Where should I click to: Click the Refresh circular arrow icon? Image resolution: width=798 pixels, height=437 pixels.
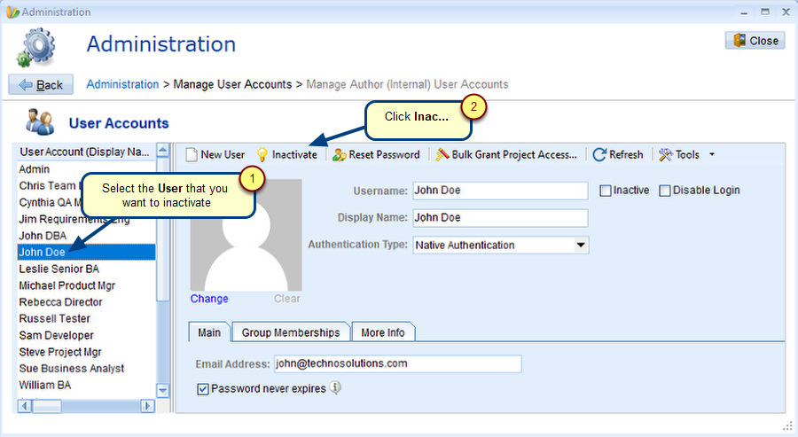pyautogui.click(x=599, y=154)
